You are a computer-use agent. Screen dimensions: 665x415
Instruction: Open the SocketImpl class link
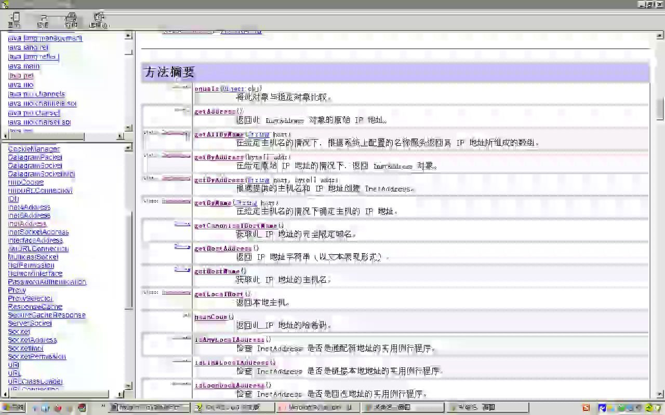pyautogui.click(x=26, y=348)
